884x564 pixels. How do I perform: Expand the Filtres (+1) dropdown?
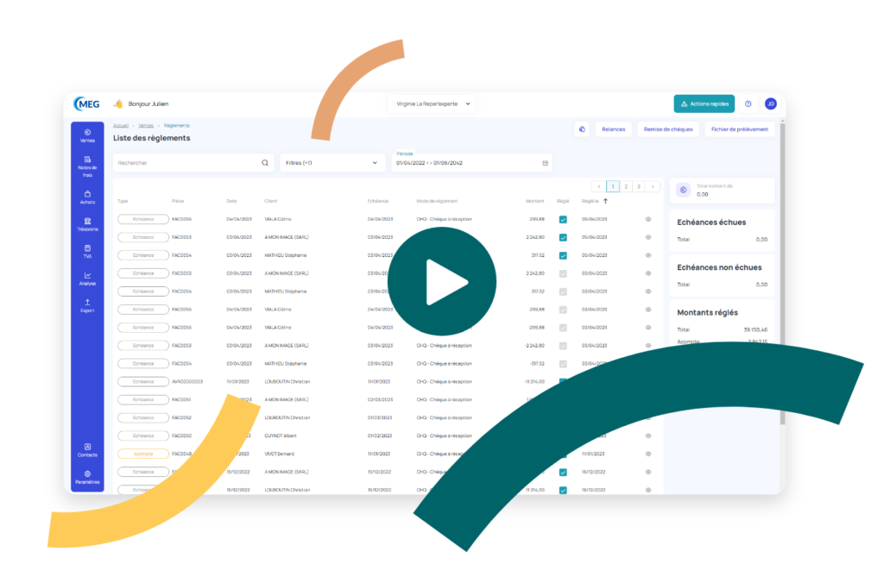pos(331,162)
